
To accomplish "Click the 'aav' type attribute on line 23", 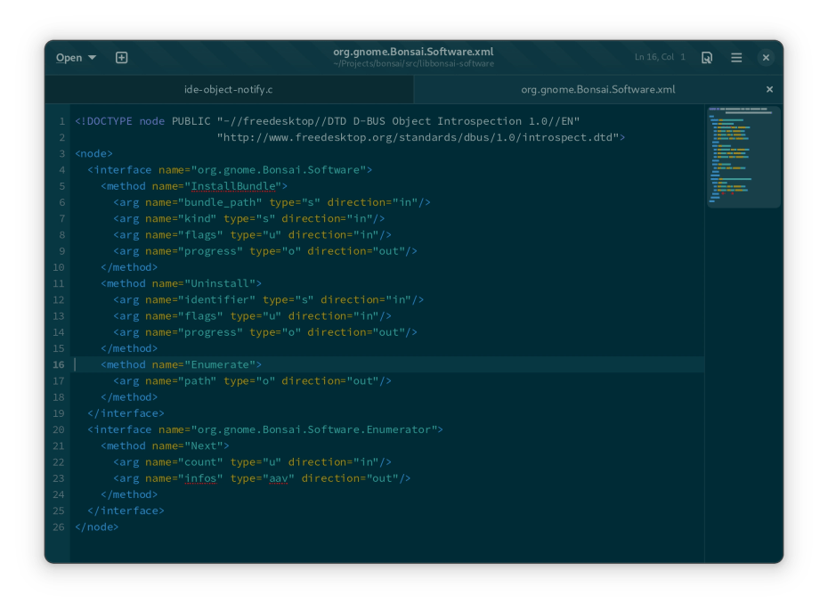I will pos(280,477).
